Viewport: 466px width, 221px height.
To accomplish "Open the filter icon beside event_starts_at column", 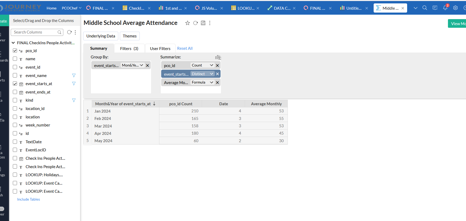I will [74, 84].
